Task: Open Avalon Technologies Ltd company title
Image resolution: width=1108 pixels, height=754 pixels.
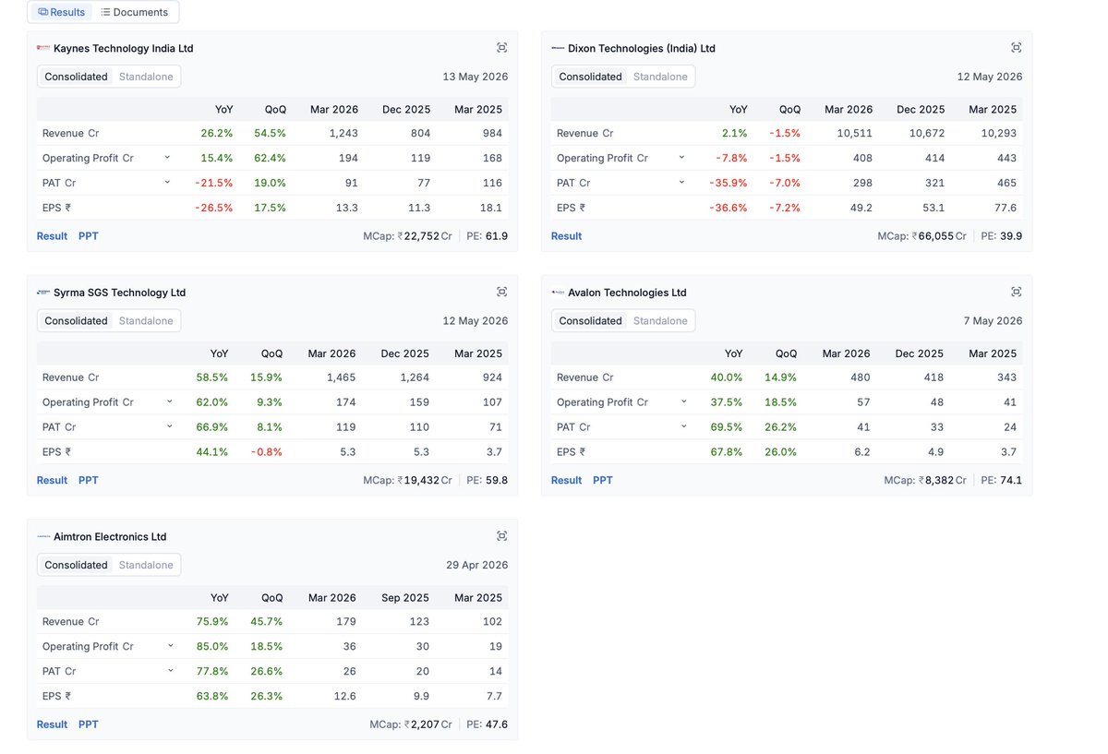Action: coord(628,293)
